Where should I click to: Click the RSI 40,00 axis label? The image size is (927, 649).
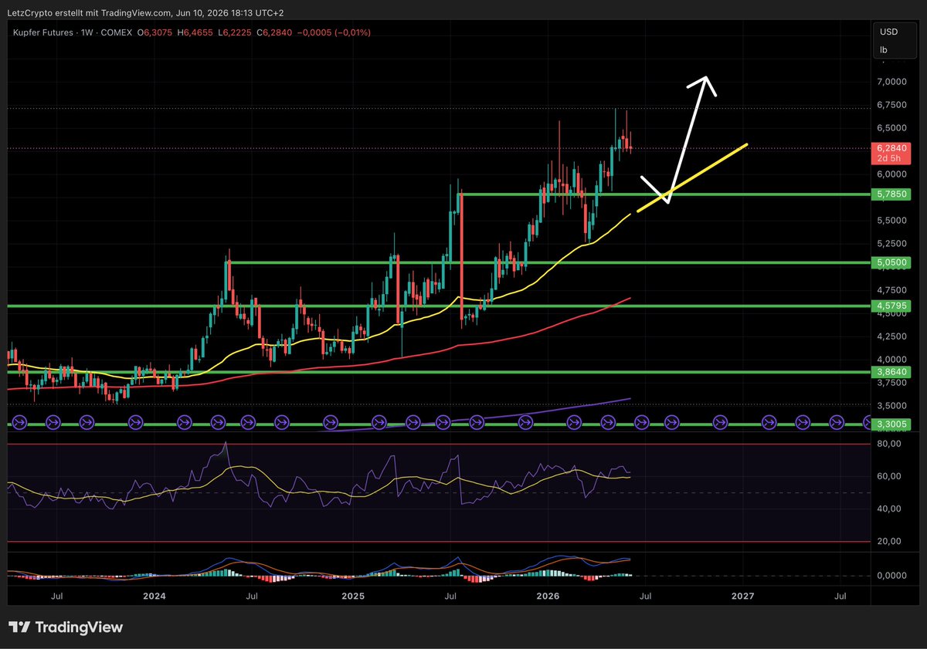[x=889, y=509]
